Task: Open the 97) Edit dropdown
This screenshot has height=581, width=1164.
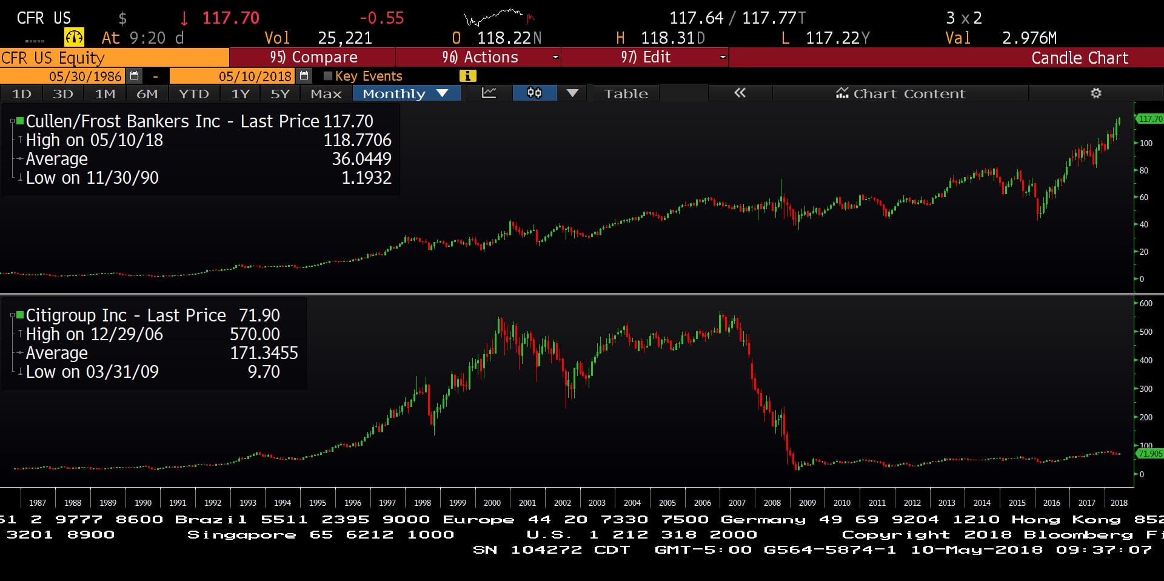Action: 645,57
